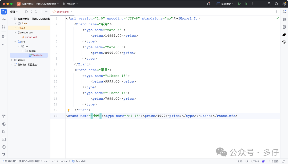The image size is (288, 164).
Task: Show more tool windows ellipsis
Action: pyautogui.click(x=4, y=44)
